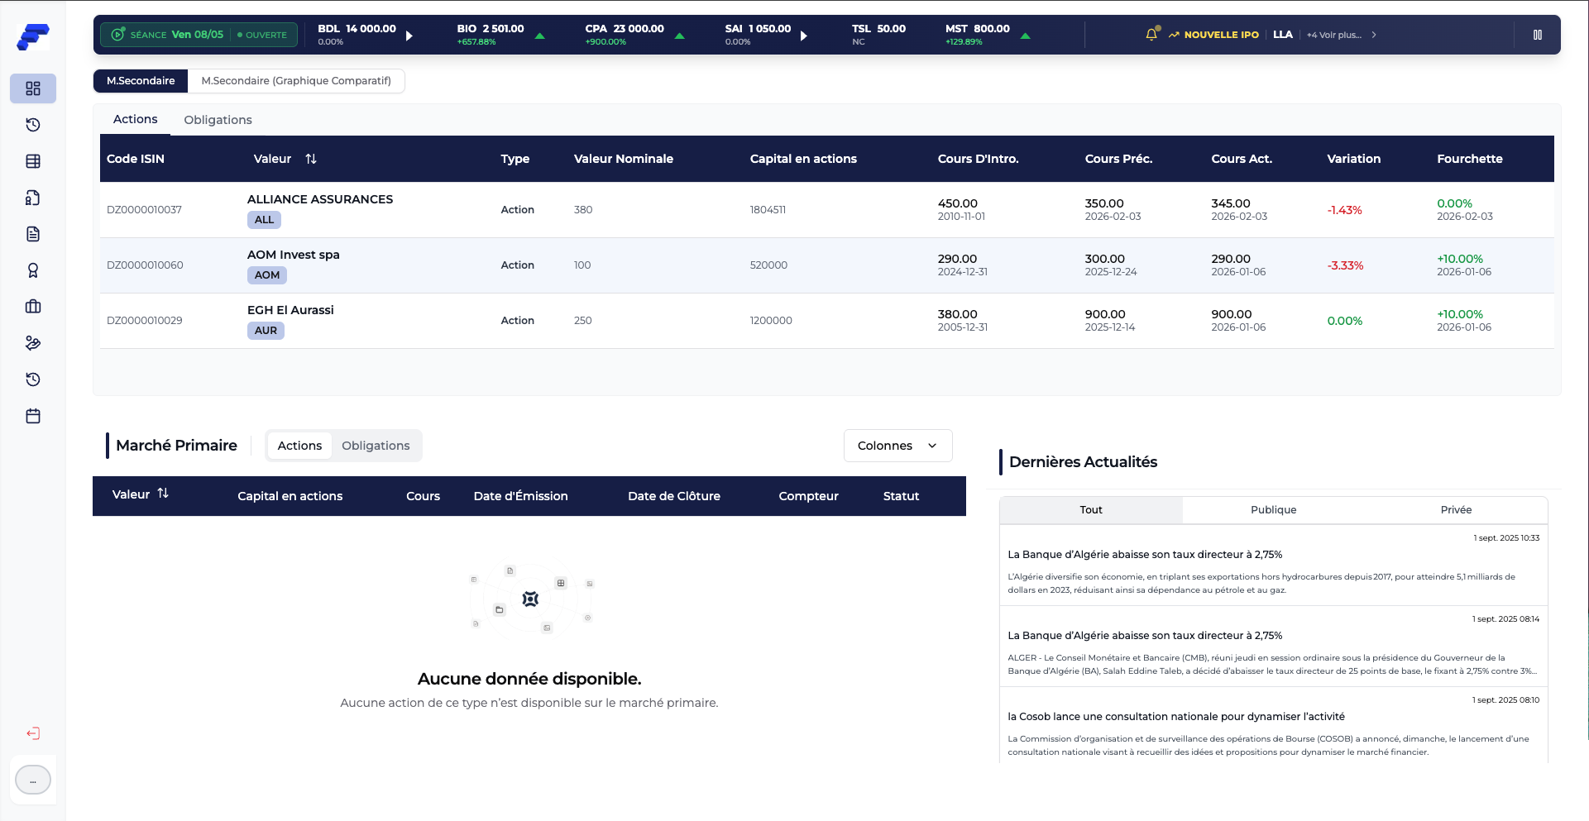Click the green up triangle next to CPA
Screen dimensions: 1589x821
click(680, 36)
